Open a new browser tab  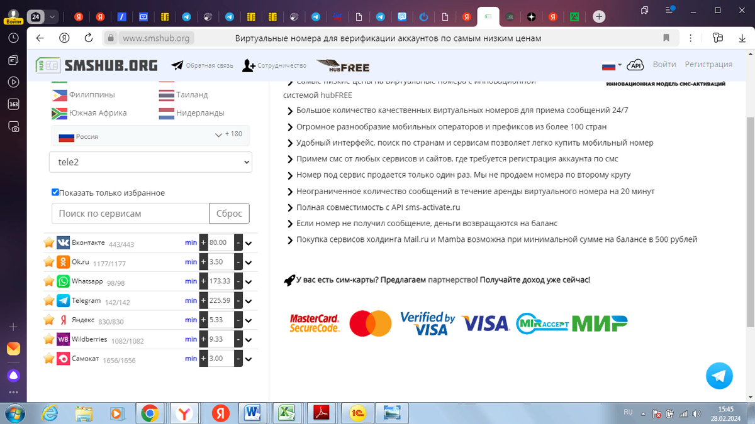(599, 17)
